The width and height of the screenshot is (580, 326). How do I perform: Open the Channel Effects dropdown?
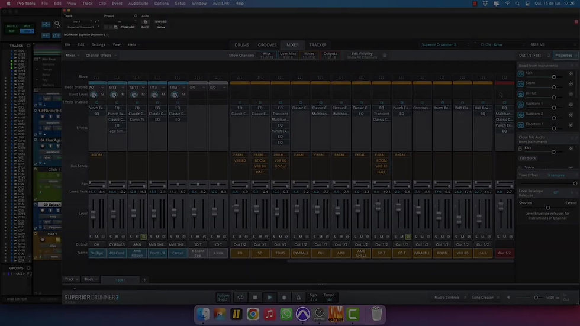(x=101, y=56)
